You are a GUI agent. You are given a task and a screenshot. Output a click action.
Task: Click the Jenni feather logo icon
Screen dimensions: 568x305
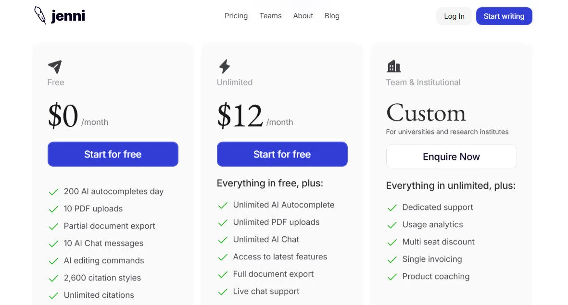(40, 15)
